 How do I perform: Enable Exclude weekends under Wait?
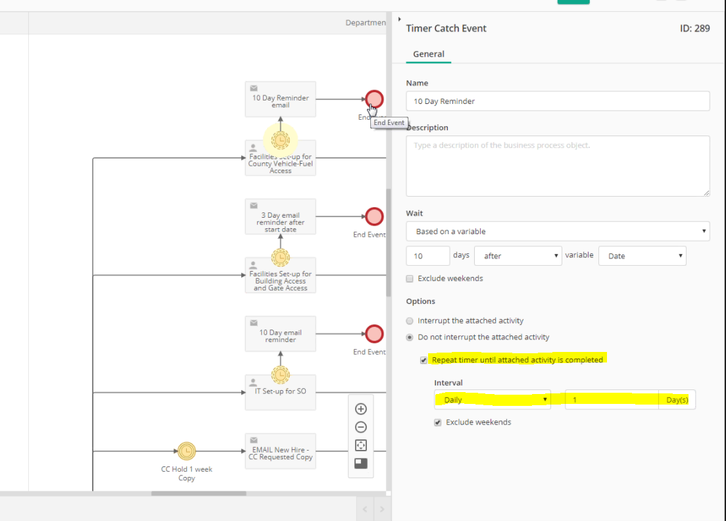(x=410, y=279)
